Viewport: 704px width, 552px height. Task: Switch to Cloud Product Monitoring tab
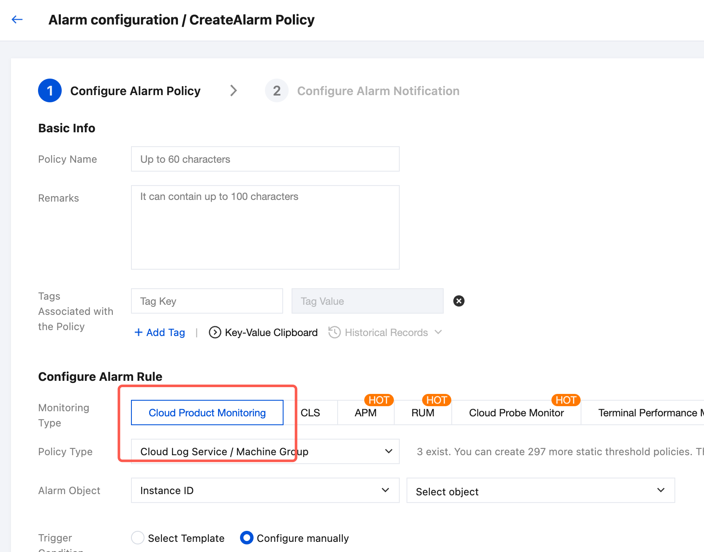pyautogui.click(x=207, y=413)
